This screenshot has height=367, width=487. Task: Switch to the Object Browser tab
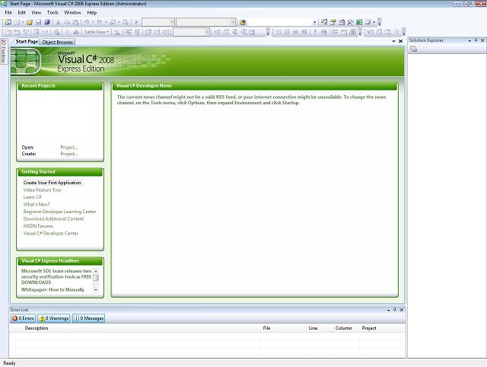[x=58, y=42]
